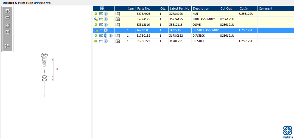The height and width of the screenshot is (139, 294).
Task: Click the Cut Out column header
Action: (x=229, y=8)
